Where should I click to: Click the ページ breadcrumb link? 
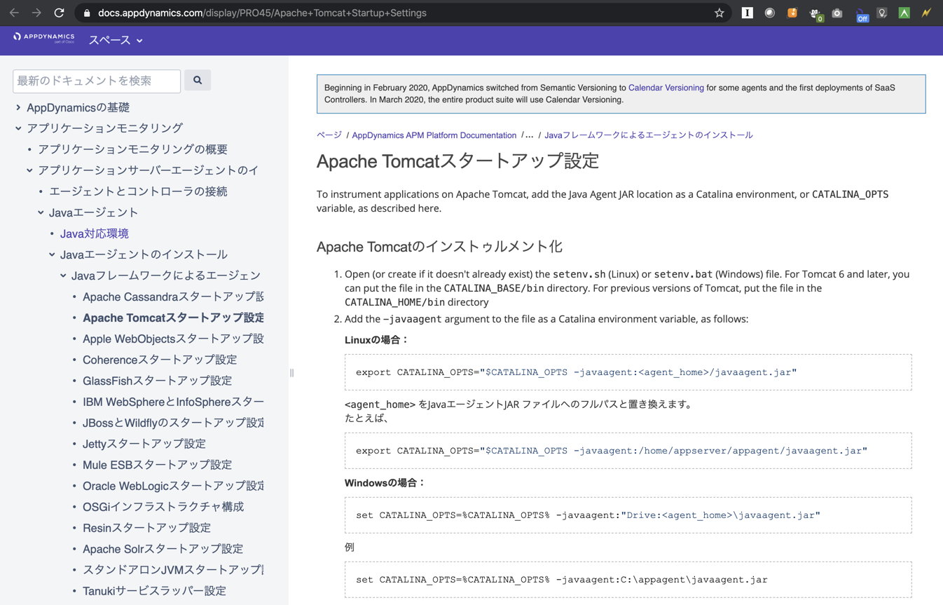[x=329, y=135]
